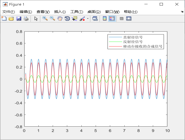Toggle the Insert Legend button
This screenshot has width=185, height=140.
tap(112, 19)
